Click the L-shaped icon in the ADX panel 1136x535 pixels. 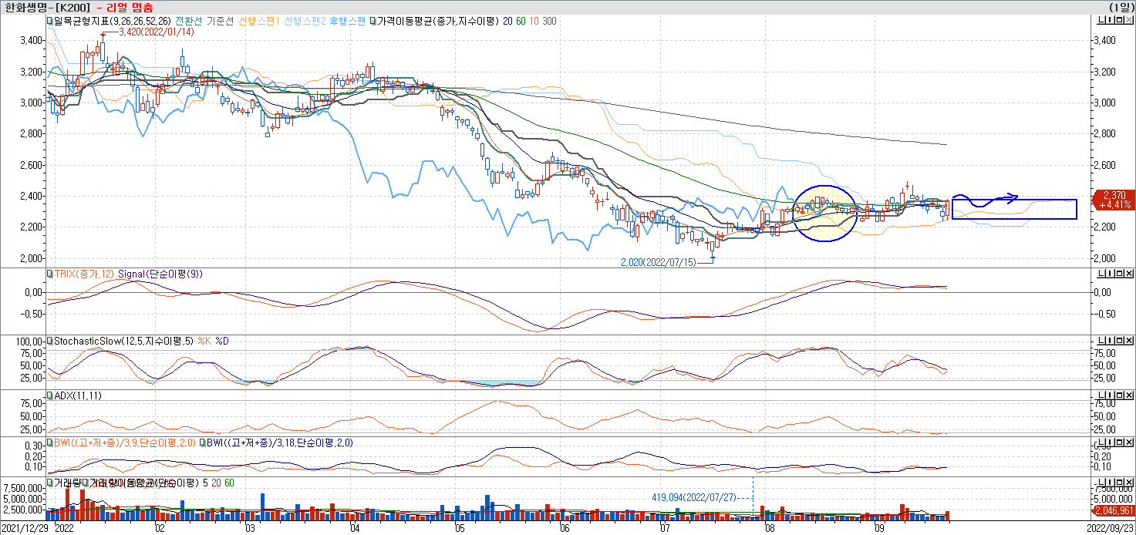coord(1101,395)
